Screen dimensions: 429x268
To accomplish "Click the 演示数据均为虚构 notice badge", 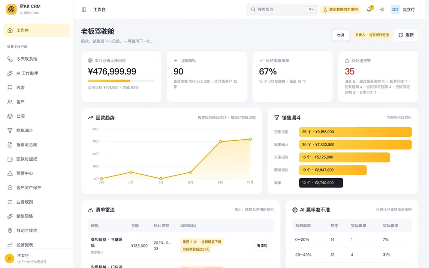I will (x=341, y=9).
